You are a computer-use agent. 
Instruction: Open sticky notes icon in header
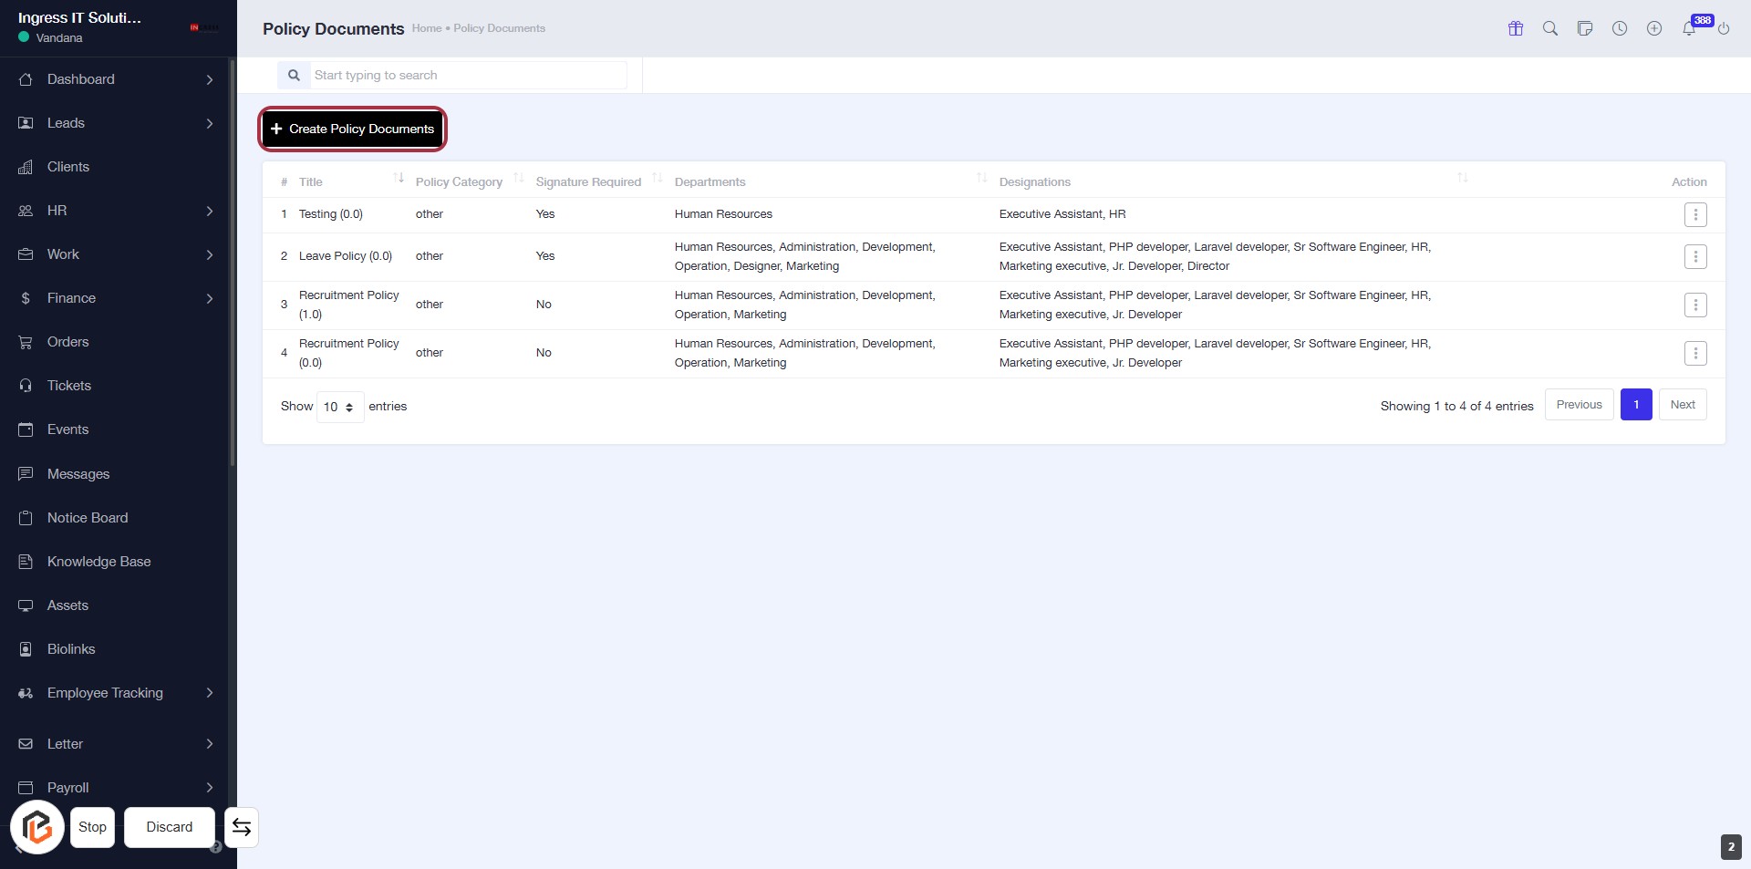1585,28
